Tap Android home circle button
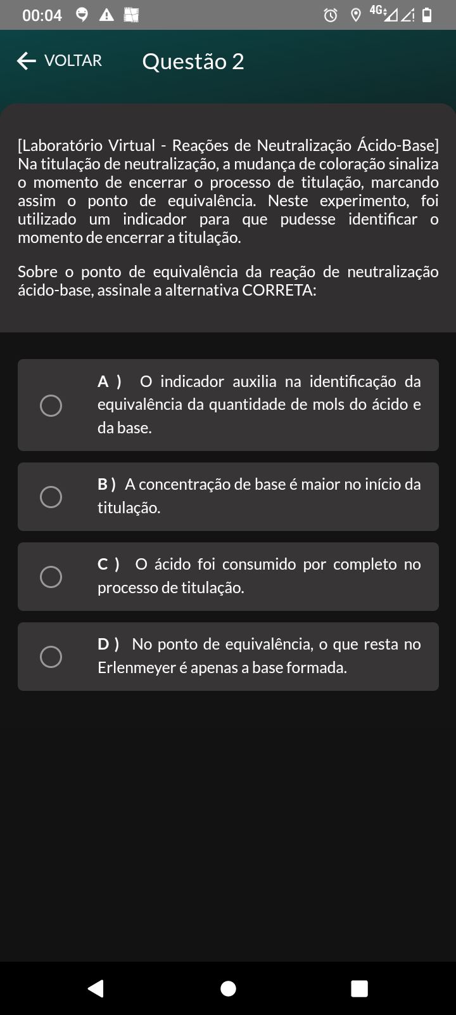This screenshot has width=456, height=1015. 228,988
